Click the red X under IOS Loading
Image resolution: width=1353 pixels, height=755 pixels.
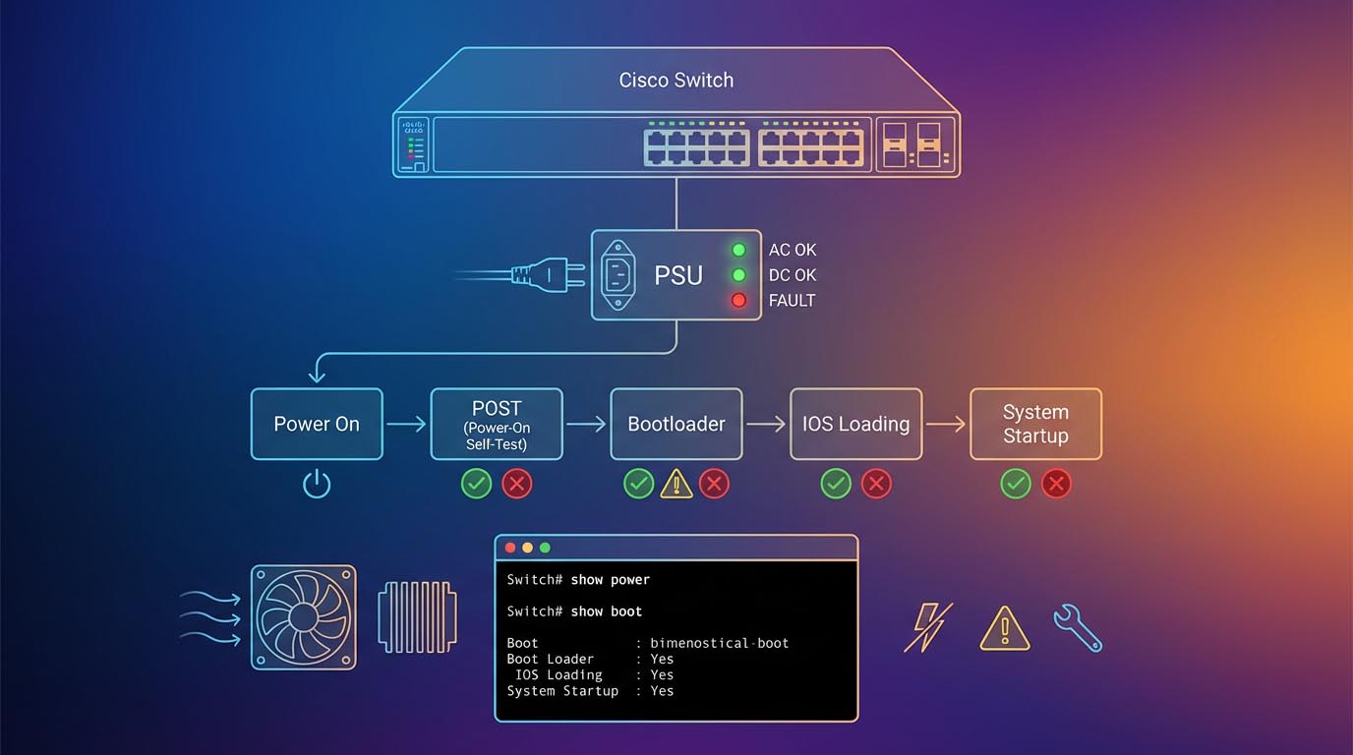(876, 484)
